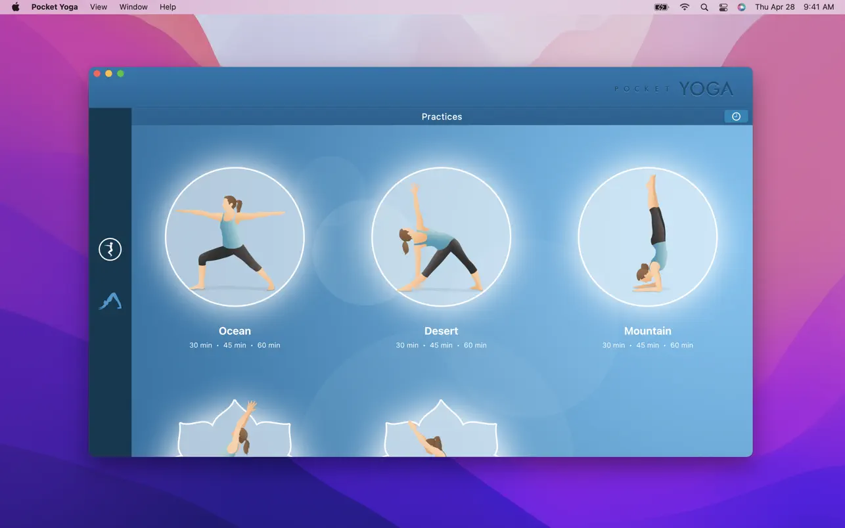This screenshot has height=528, width=845.
Task: Click the Wi-Fi status icon
Action: [685, 7]
